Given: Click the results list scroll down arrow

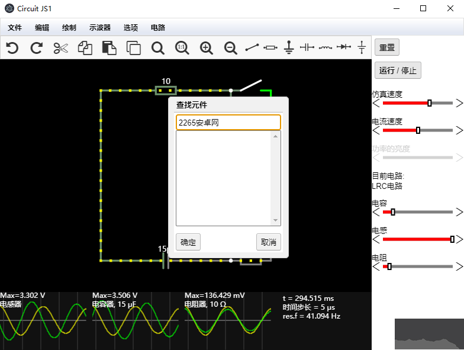Looking at the screenshot, I should pyautogui.click(x=275, y=220).
